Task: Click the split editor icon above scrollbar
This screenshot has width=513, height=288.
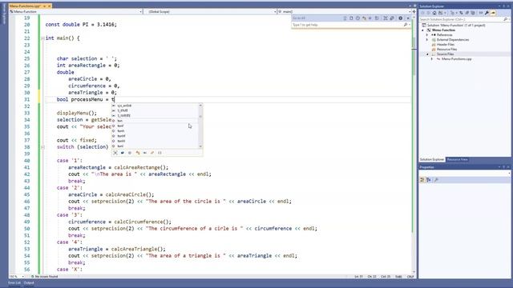Action: coord(414,11)
